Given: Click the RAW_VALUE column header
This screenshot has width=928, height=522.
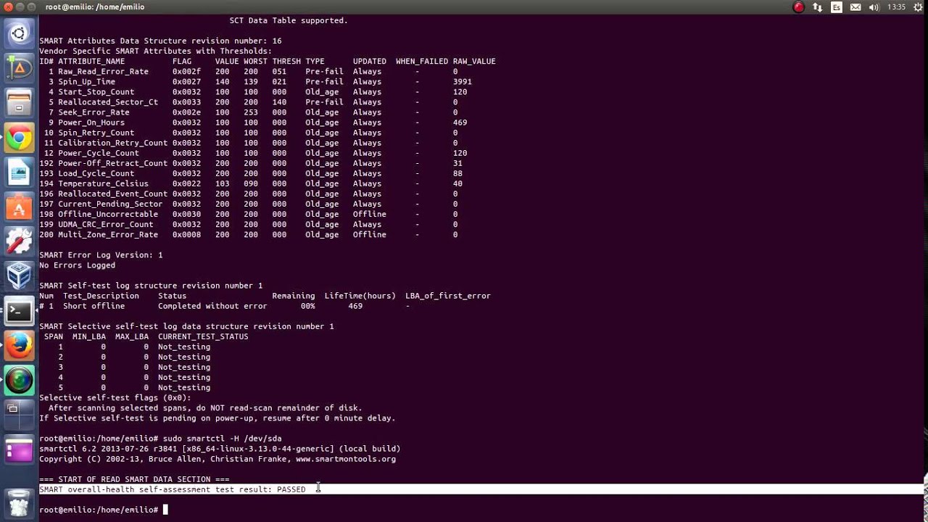Looking at the screenshot, I should (474, 61).
